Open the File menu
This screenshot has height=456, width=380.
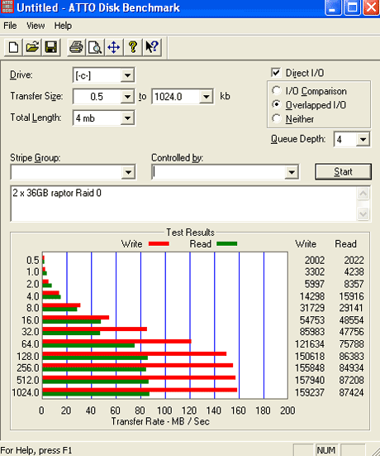tap(10, 26)
